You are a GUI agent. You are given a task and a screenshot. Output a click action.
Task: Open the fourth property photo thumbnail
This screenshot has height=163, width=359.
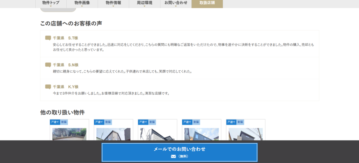click(202, 134)
